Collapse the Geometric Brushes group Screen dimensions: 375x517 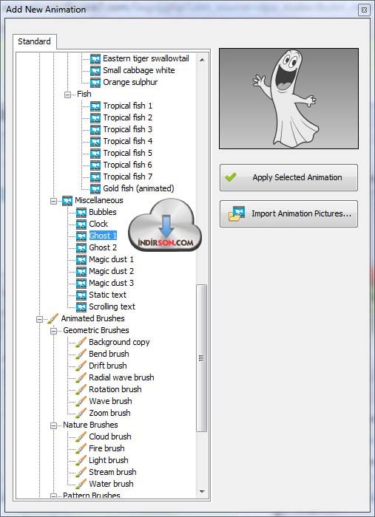53,332
